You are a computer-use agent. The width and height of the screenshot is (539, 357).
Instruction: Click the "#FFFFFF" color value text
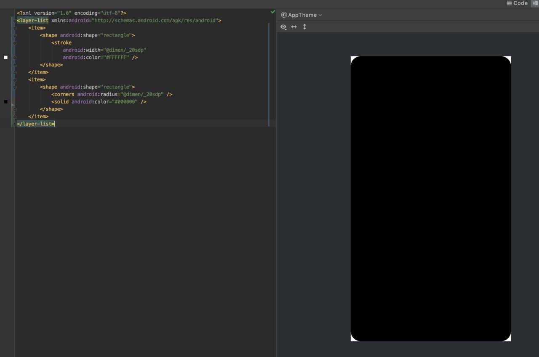[x=116, y=57]
